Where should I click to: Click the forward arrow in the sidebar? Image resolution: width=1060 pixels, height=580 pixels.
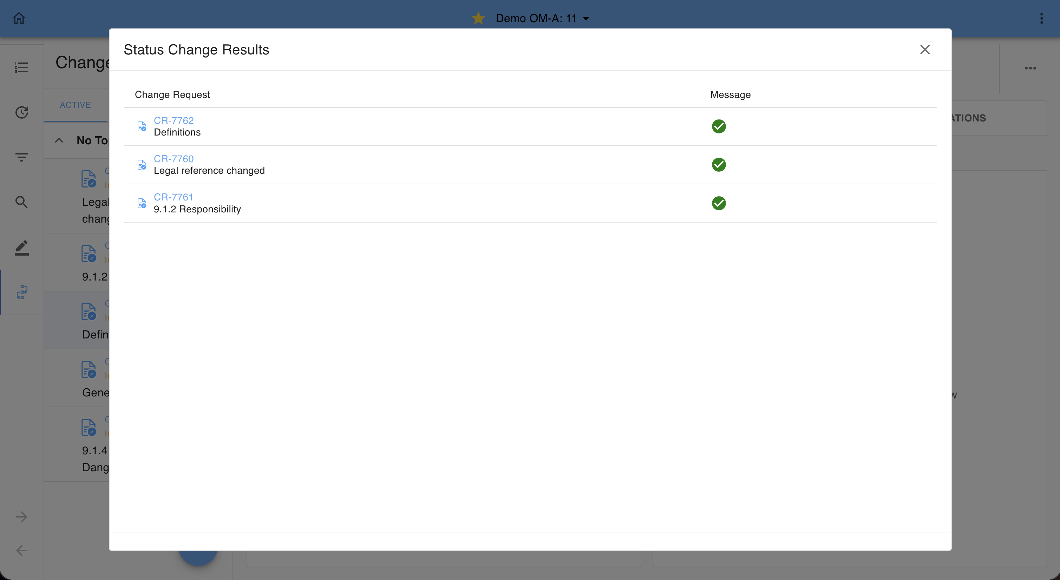tap(21, 517)
